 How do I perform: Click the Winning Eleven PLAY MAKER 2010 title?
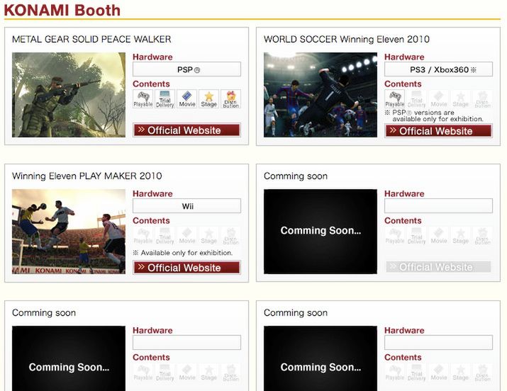click(x=87, y=176)
